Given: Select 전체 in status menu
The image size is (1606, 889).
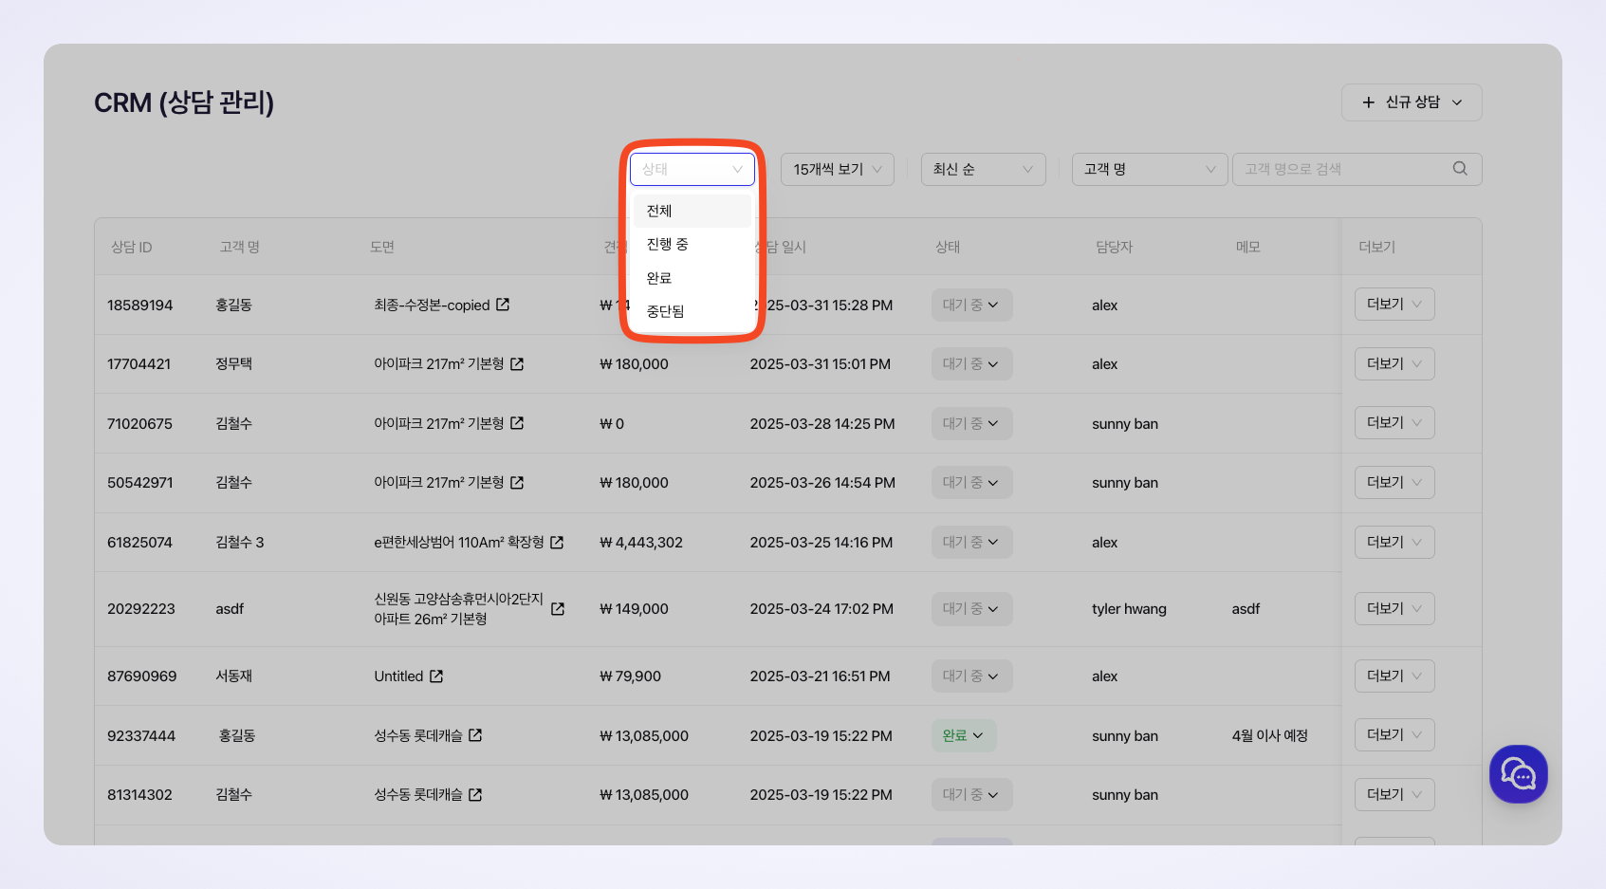Looking at the screenshot, I should click(692, 211).
